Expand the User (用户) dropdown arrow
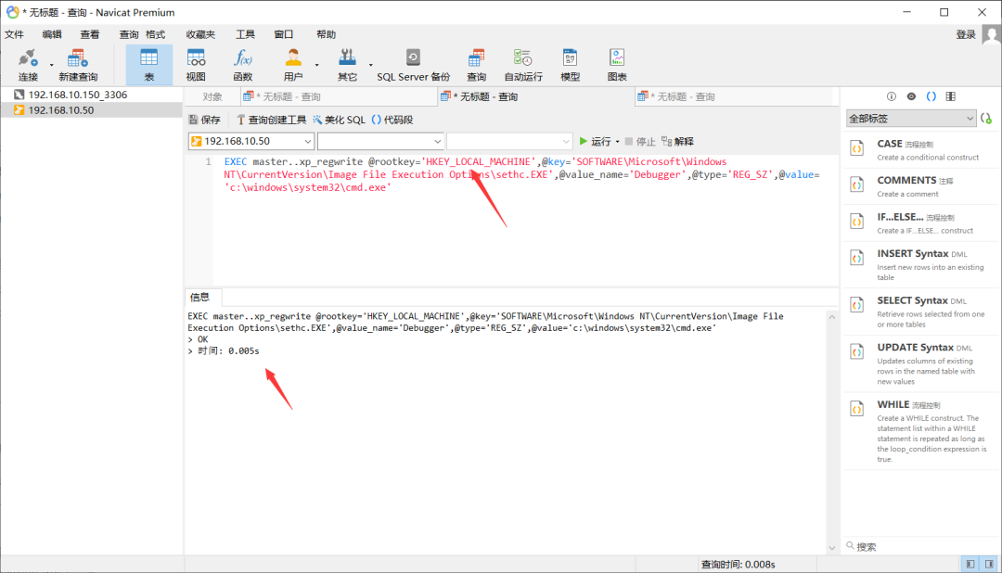 pos(317,65)
